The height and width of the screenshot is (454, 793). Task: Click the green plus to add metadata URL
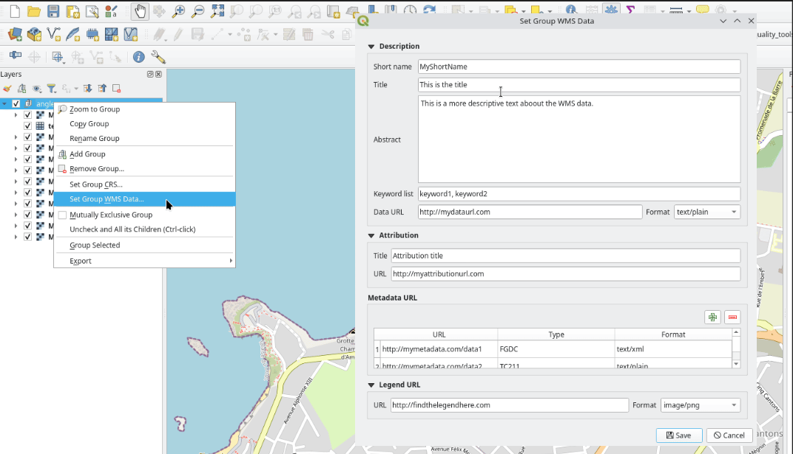point(712,317)
